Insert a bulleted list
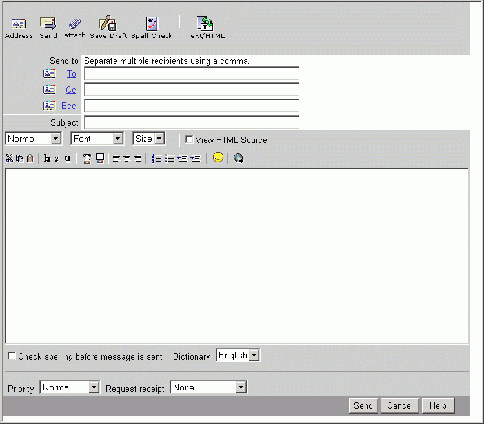Image resolution: width=484 pixels, height=424 pixels. [x=170, y=159]
